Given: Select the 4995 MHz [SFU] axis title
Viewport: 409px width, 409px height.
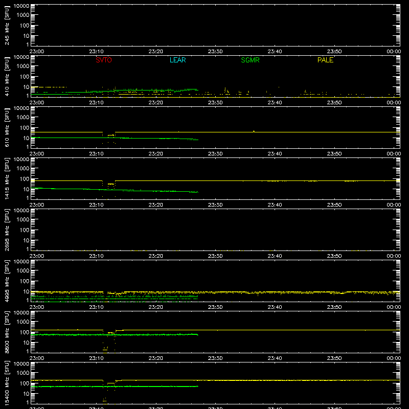Looking at the screenshot, I should [x=7, y=281].
